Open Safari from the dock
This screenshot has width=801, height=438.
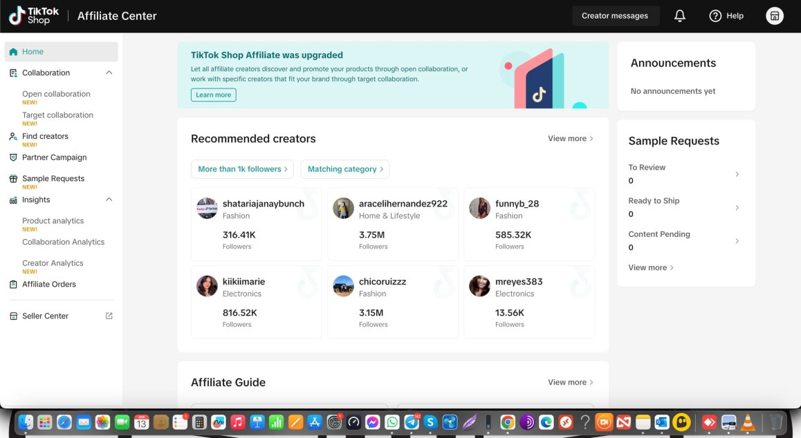(x=64, y=422)
